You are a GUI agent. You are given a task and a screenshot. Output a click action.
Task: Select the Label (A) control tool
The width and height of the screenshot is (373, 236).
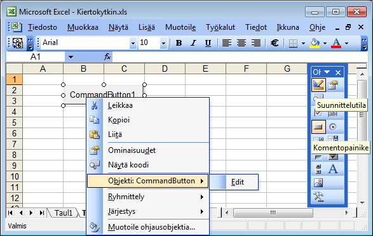pyautogui.click(x=333, y=169)
